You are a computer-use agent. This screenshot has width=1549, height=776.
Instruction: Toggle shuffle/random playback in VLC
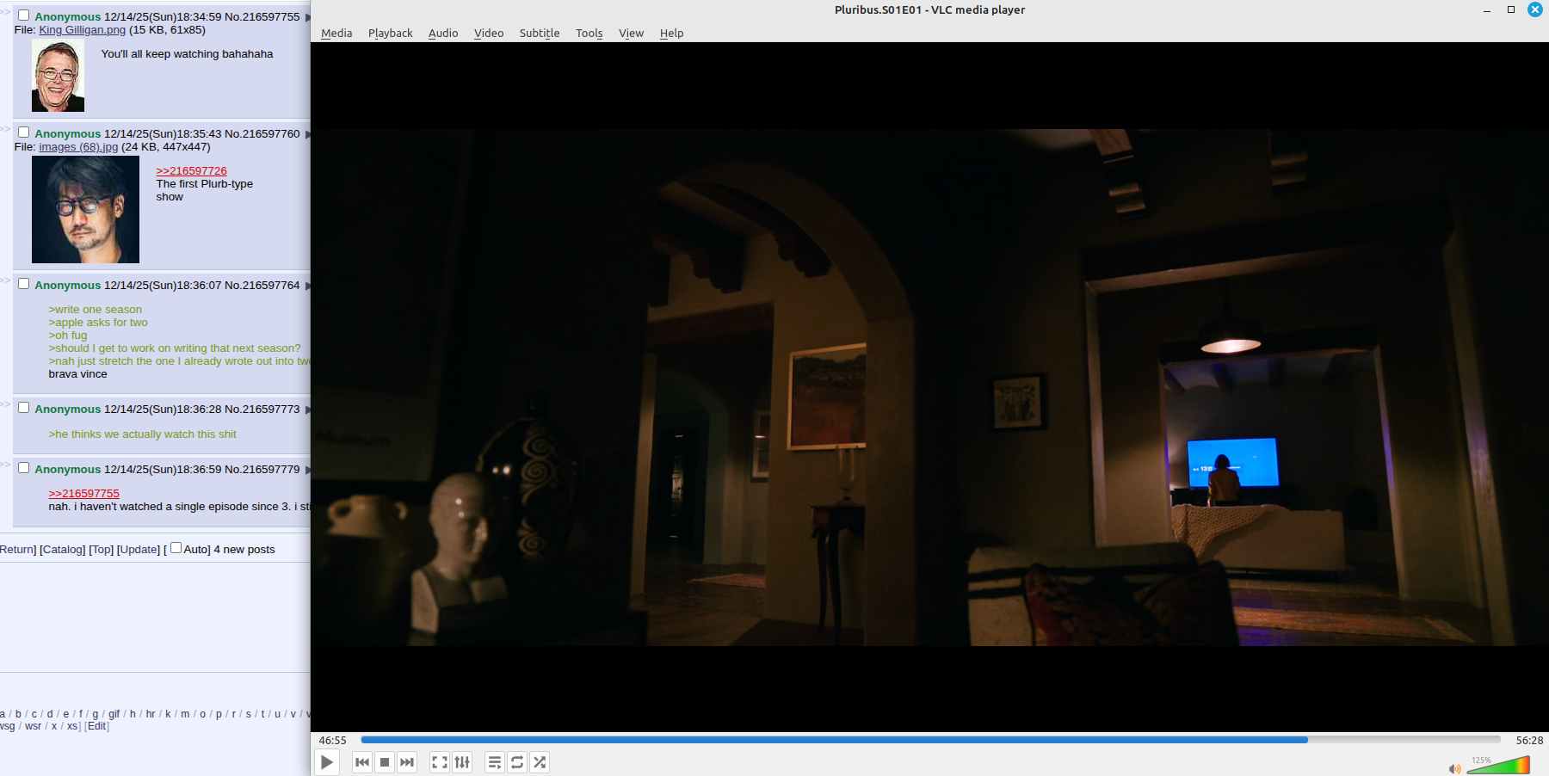pyautogui.click(x=540, y=762)
